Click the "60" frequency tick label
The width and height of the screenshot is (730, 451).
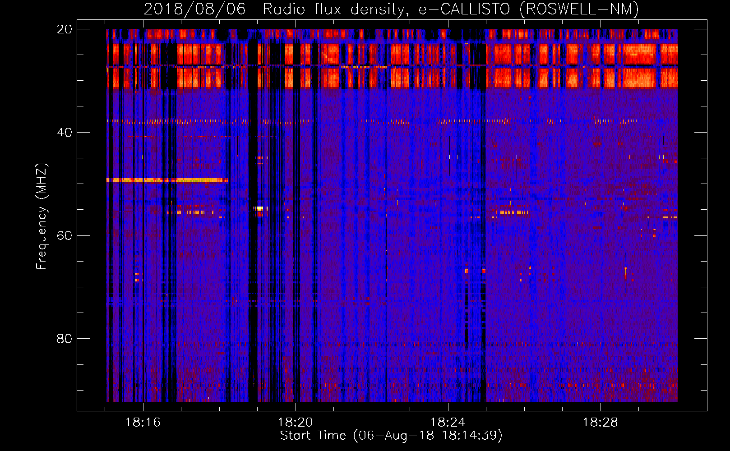tap(65, 235)
